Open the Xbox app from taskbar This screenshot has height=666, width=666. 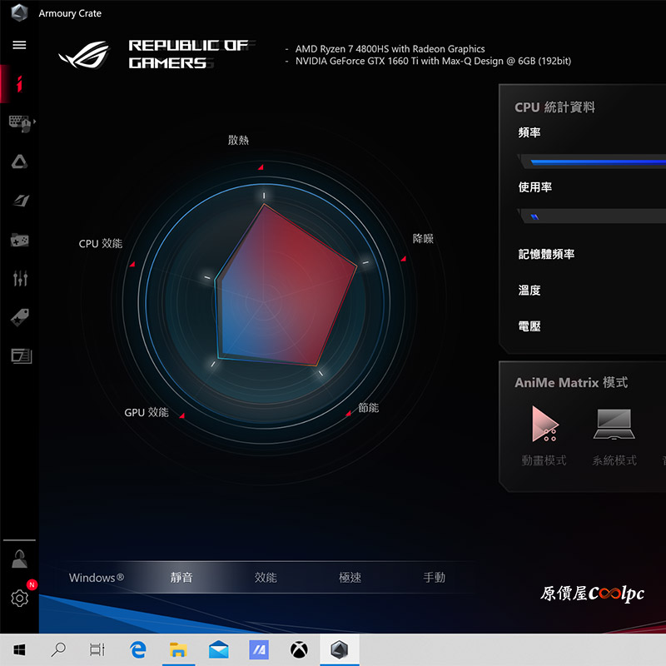[299, 649]
